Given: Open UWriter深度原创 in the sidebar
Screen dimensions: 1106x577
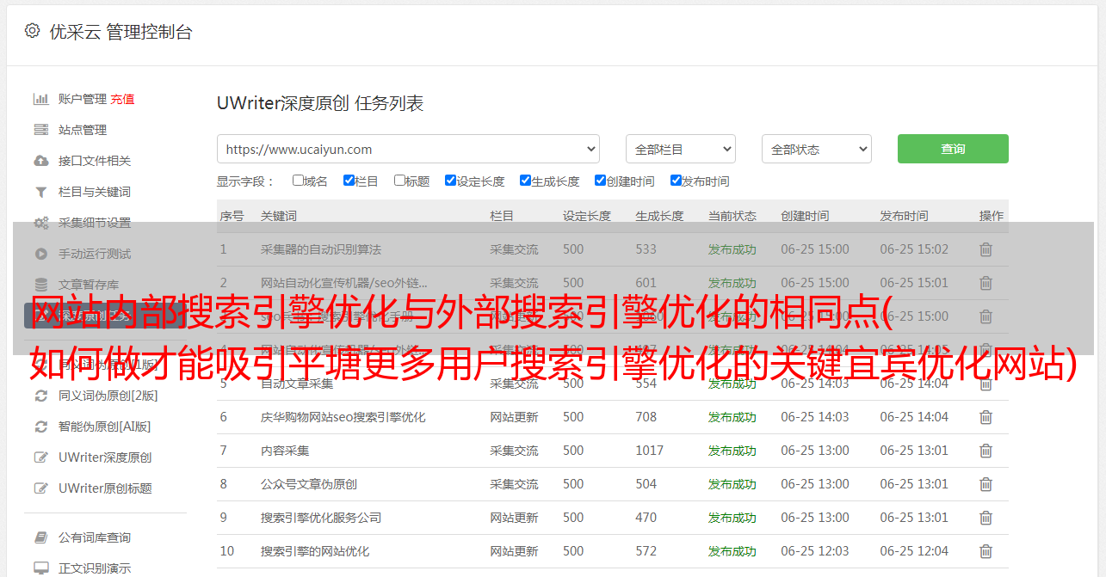Looking at the screenshot, I should [105, 457].
